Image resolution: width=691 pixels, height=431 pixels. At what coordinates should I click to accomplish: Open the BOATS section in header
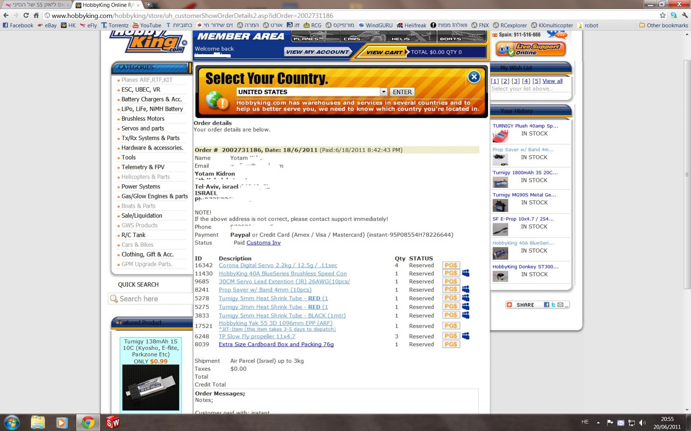tap(462, 36)
